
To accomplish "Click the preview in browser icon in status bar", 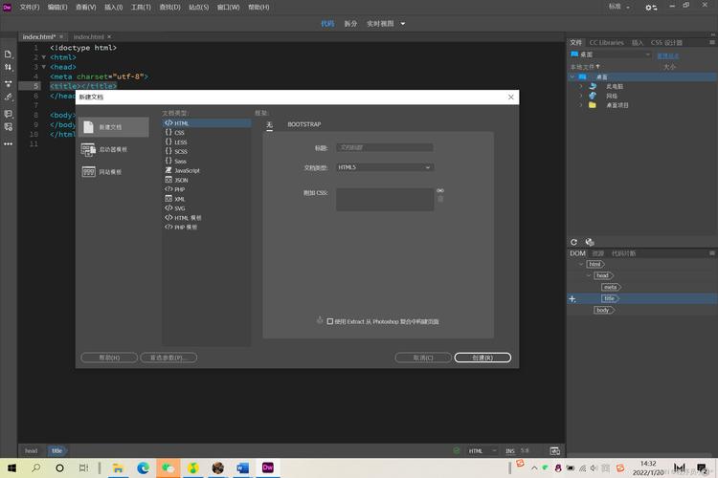I will (x=554, y=451).
